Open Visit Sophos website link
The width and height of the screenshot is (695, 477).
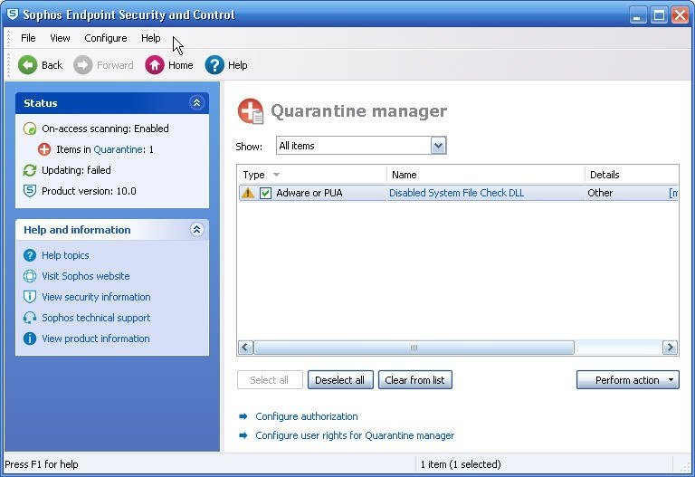coord(86,276)
